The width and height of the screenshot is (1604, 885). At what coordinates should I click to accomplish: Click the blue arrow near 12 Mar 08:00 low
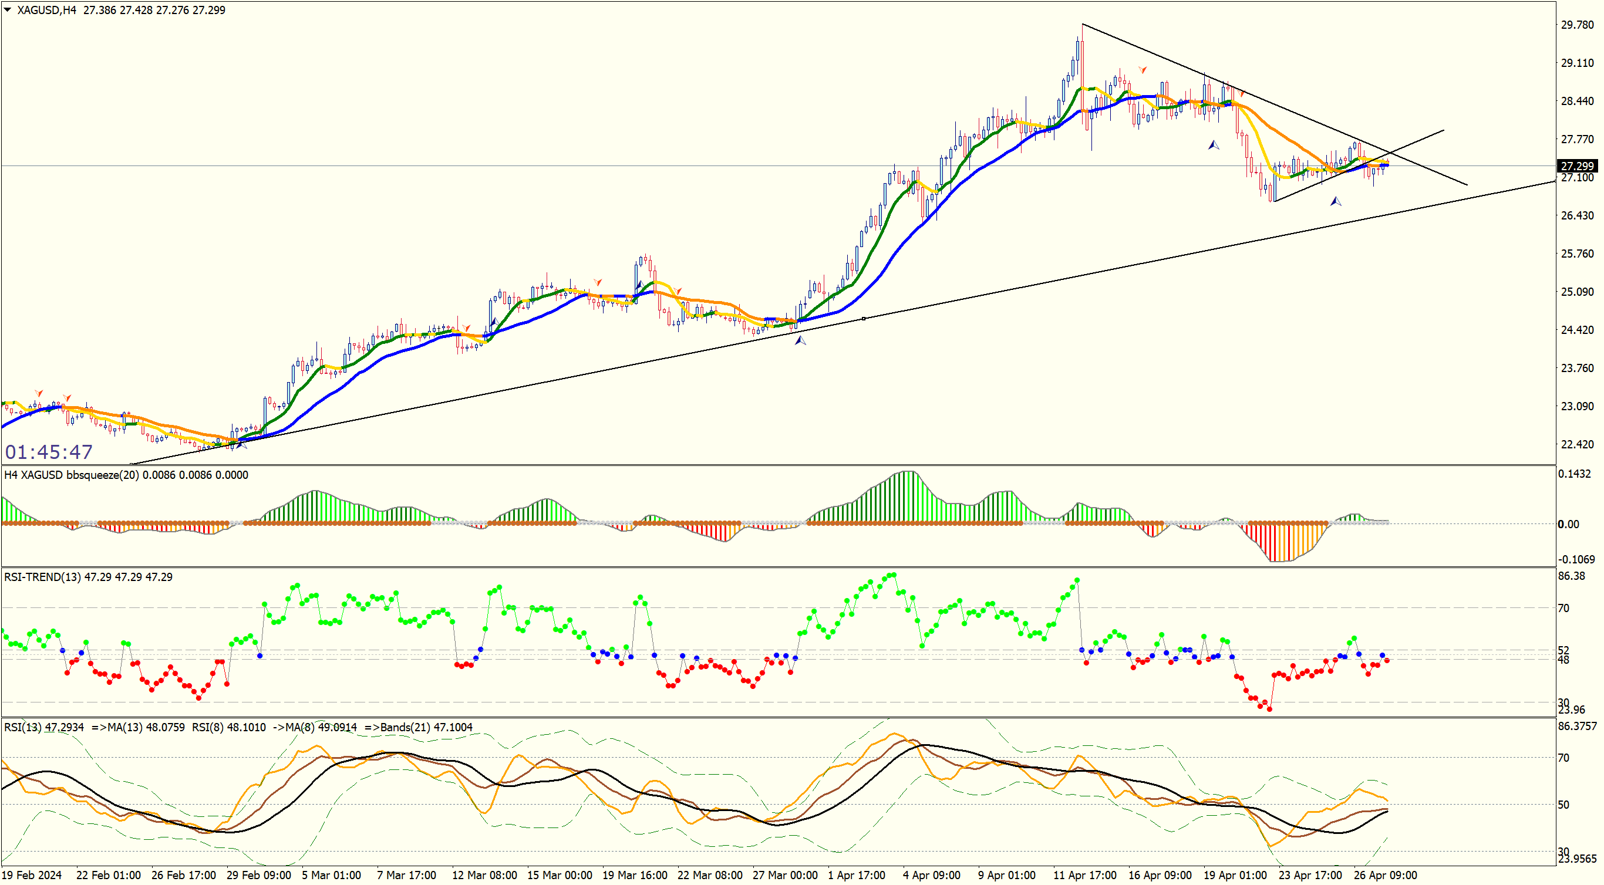click(494, 322)
